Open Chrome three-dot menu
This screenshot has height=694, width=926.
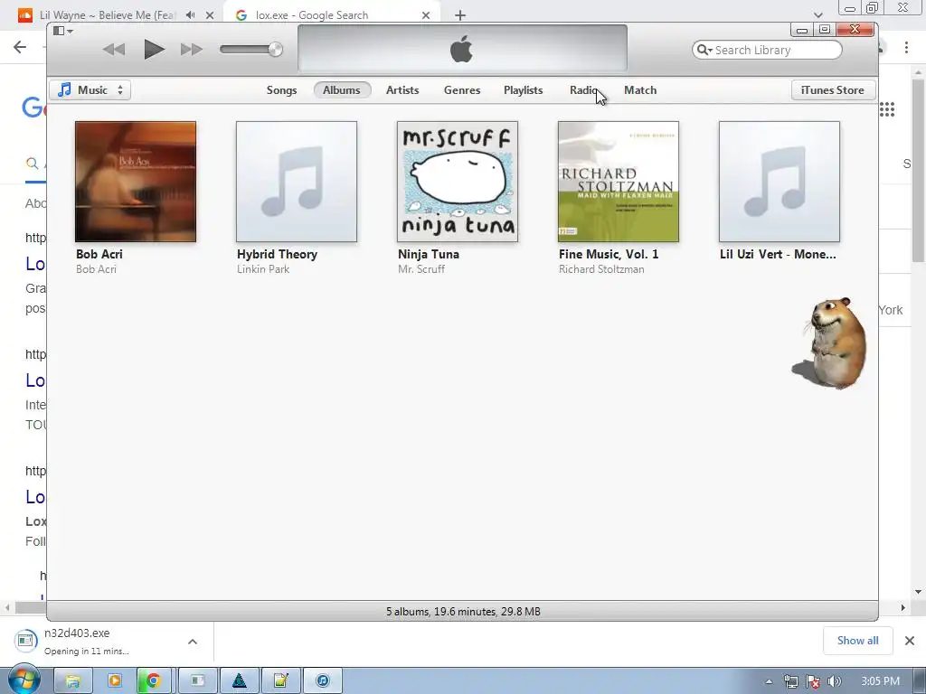click(906, 47)
